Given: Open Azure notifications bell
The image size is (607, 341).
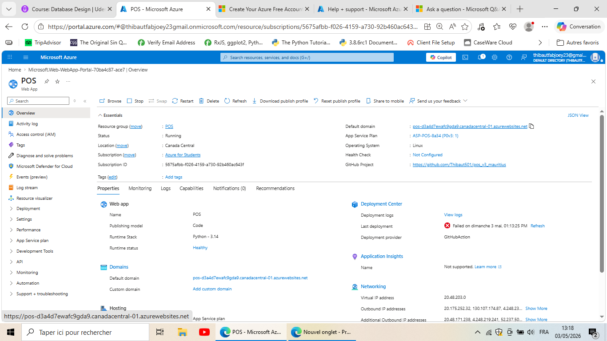Looking at the screenshot, I should coord(480,57).
